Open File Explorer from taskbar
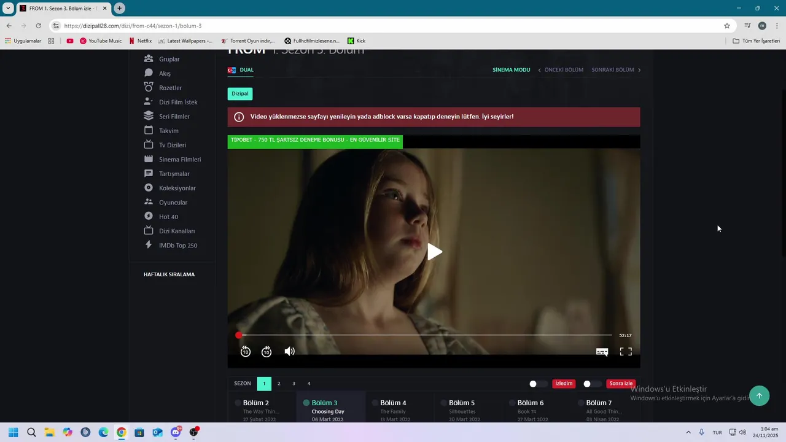Screen dimensions: 786x442 [x=49, y=432]
